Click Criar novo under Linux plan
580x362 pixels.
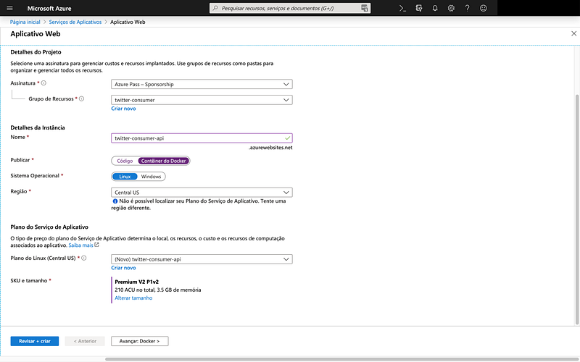[123, 268]
